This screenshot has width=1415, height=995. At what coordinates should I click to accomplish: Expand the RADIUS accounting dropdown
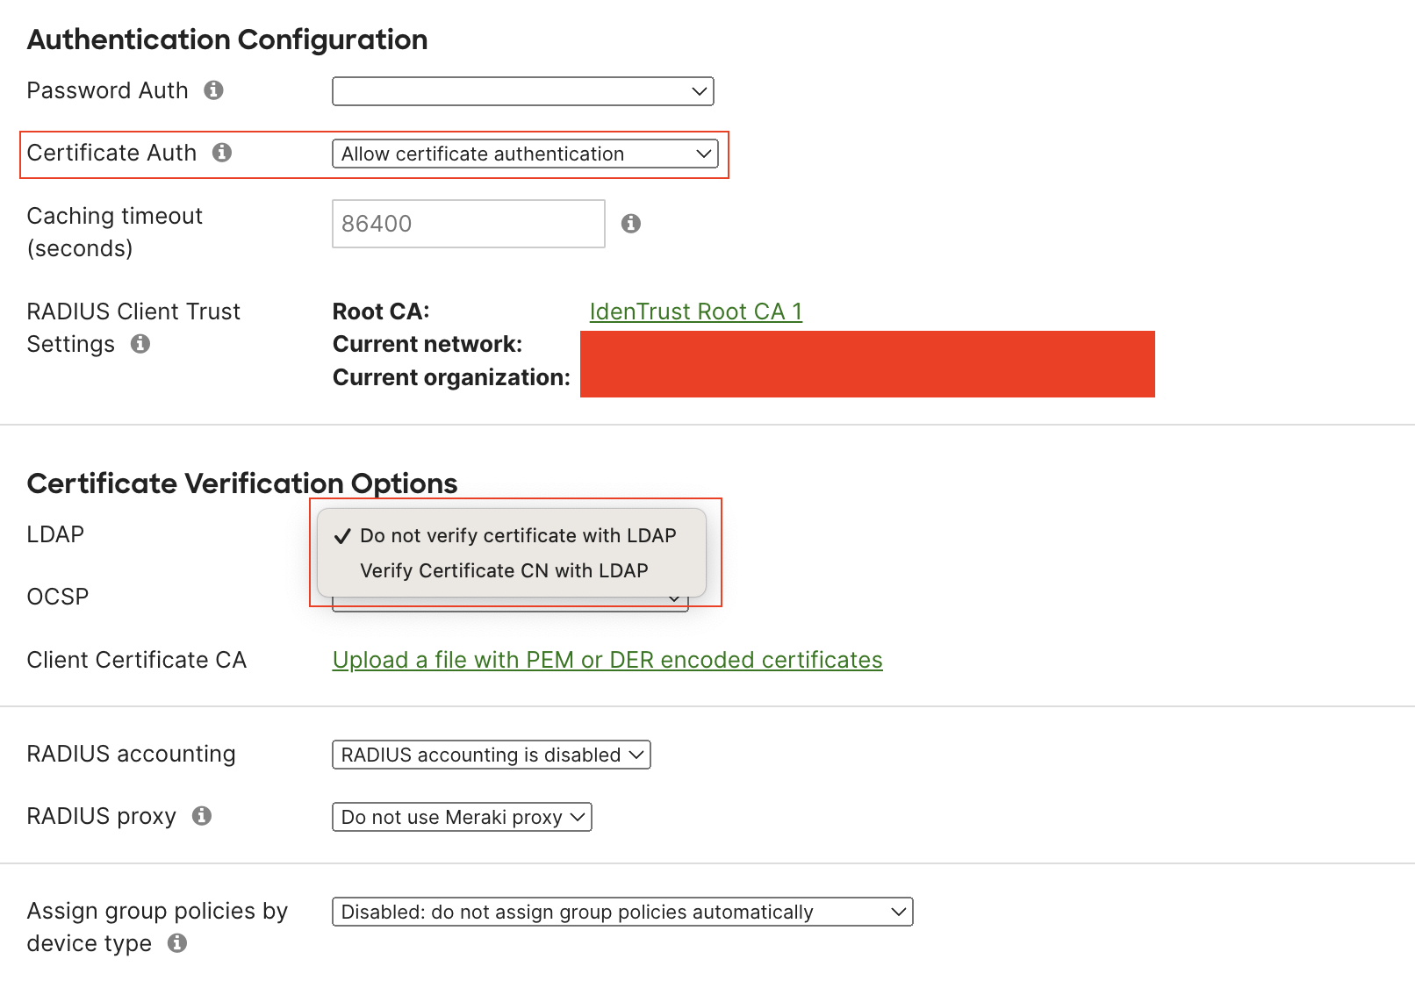(x=491, y=755)
